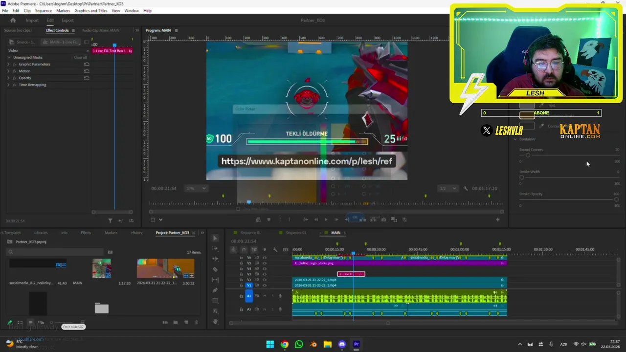Screen dimensions: 626x352
Task: Click the delete trash icon in Project panel
Action: tap(197, 322)
